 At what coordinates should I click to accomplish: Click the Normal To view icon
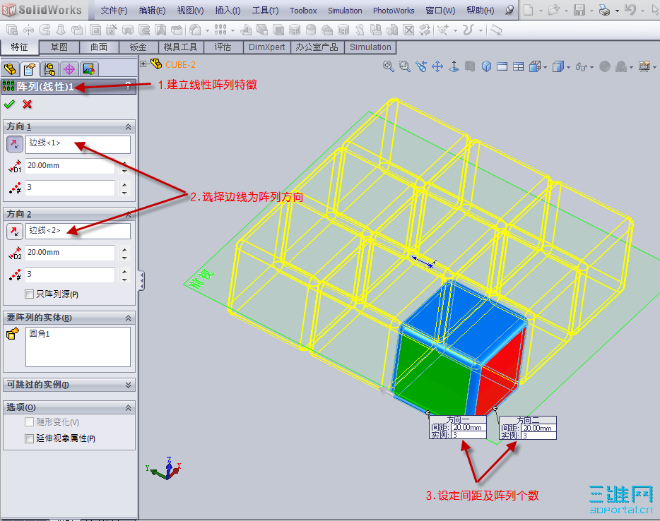click(x=454, y=66)
